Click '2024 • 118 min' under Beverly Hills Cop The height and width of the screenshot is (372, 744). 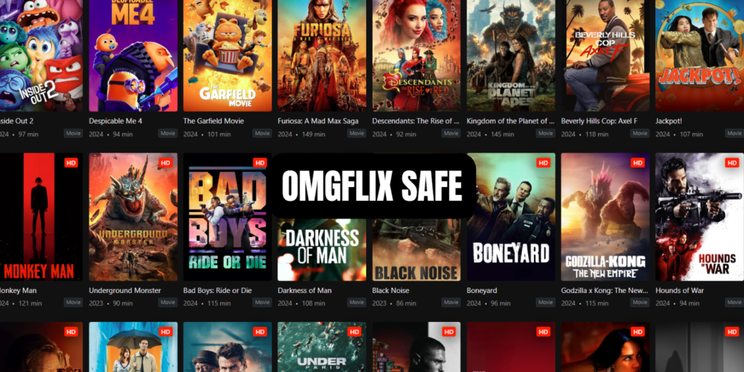585,134
